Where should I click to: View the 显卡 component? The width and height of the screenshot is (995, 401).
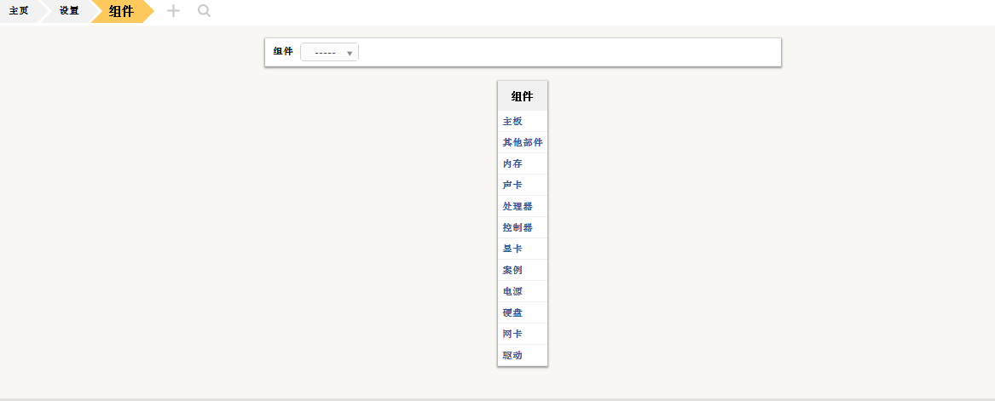click(x=512, y=249)
